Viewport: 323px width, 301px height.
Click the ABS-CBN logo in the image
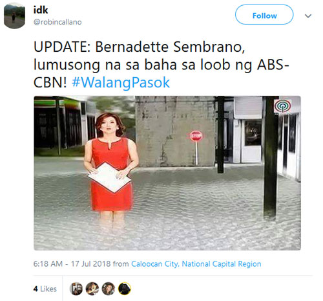pos(283,106)
